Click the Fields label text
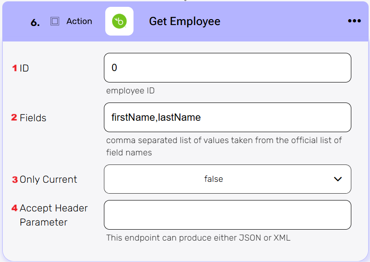Screen dimensions: 370x262 [x=33, y=118]
